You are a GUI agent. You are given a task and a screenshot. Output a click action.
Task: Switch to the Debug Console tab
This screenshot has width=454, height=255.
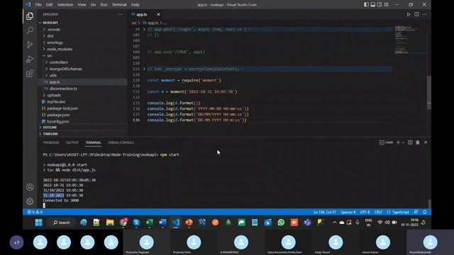(121, 142)
